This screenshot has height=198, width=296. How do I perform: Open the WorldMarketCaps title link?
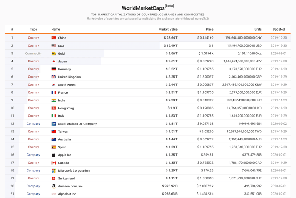click(x=143, y=8)
